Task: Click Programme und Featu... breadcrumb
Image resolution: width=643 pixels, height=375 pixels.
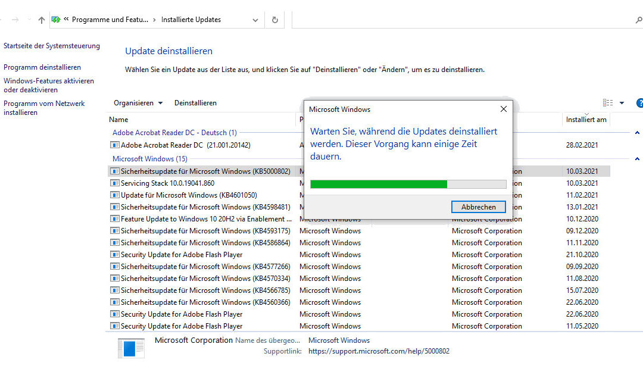Action: pos(110,20)
